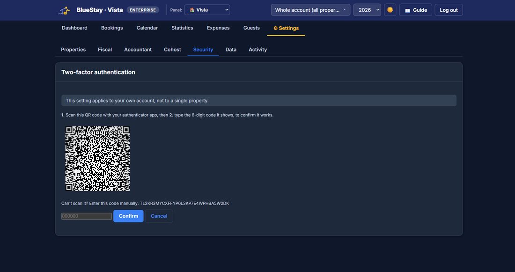
Task: Expand the Whole account properties dropdown
Action: (x=310, y=10)
